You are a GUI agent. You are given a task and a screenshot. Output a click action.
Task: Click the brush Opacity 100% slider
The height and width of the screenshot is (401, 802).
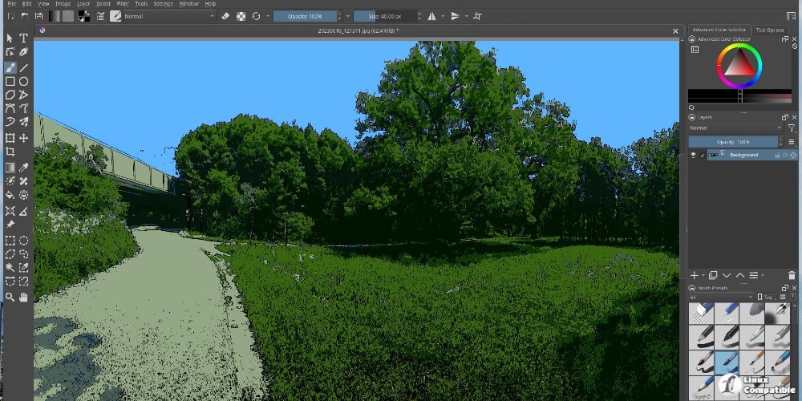(305, 16)
